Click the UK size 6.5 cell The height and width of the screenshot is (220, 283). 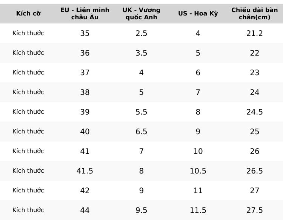pyautogui.click(x=141, y=132)
